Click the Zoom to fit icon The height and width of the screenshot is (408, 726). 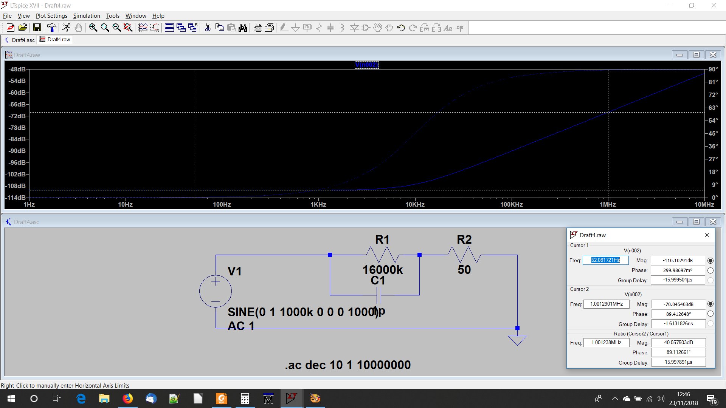point(128,28)
